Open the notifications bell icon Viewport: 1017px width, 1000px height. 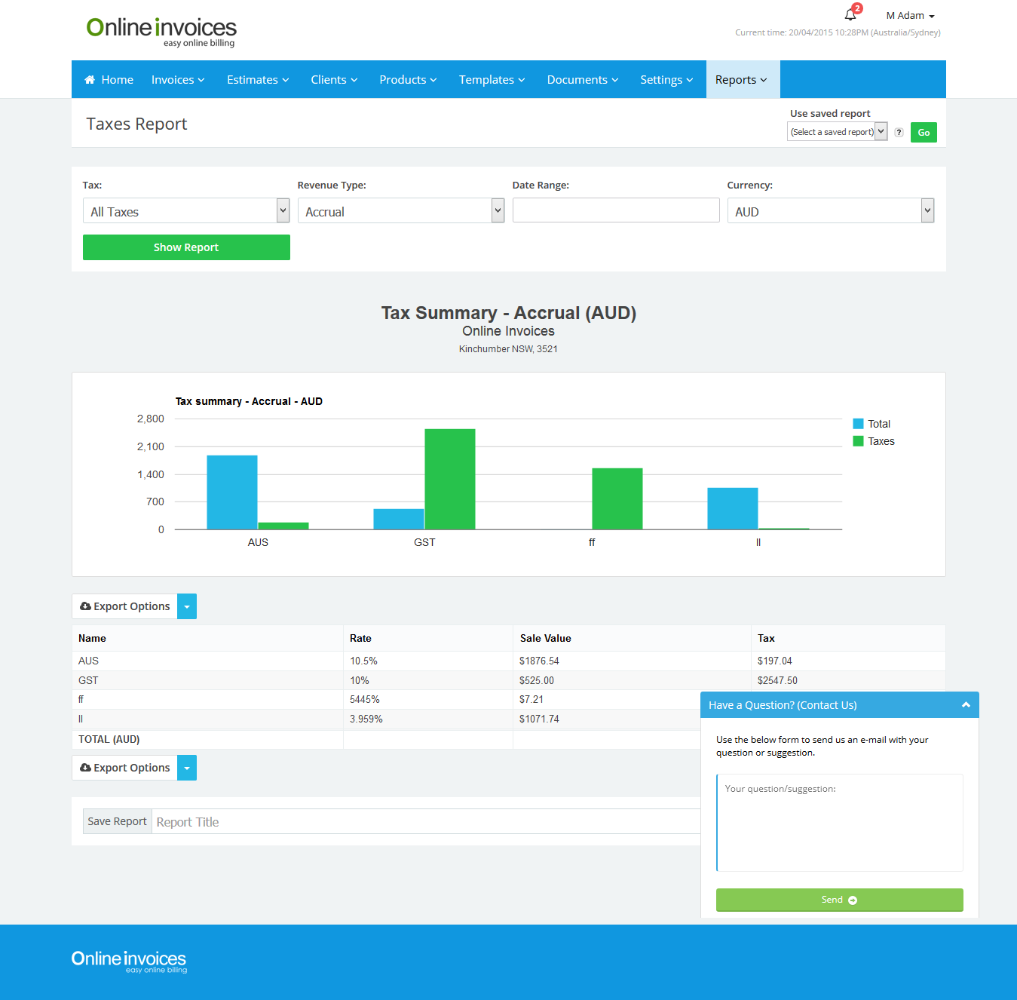[850, 14]
